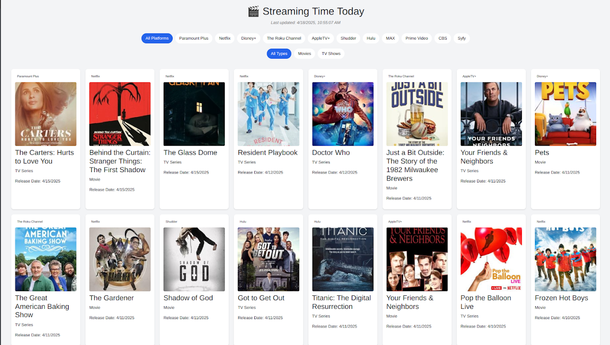Choose the Netflix platform filter pill
The height and width of the screenshot is (345, 610).
[225, 38]
